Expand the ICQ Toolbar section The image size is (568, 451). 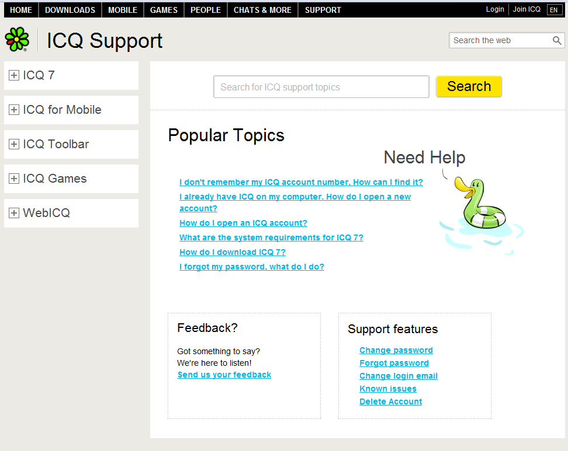[x=14, y=144]
